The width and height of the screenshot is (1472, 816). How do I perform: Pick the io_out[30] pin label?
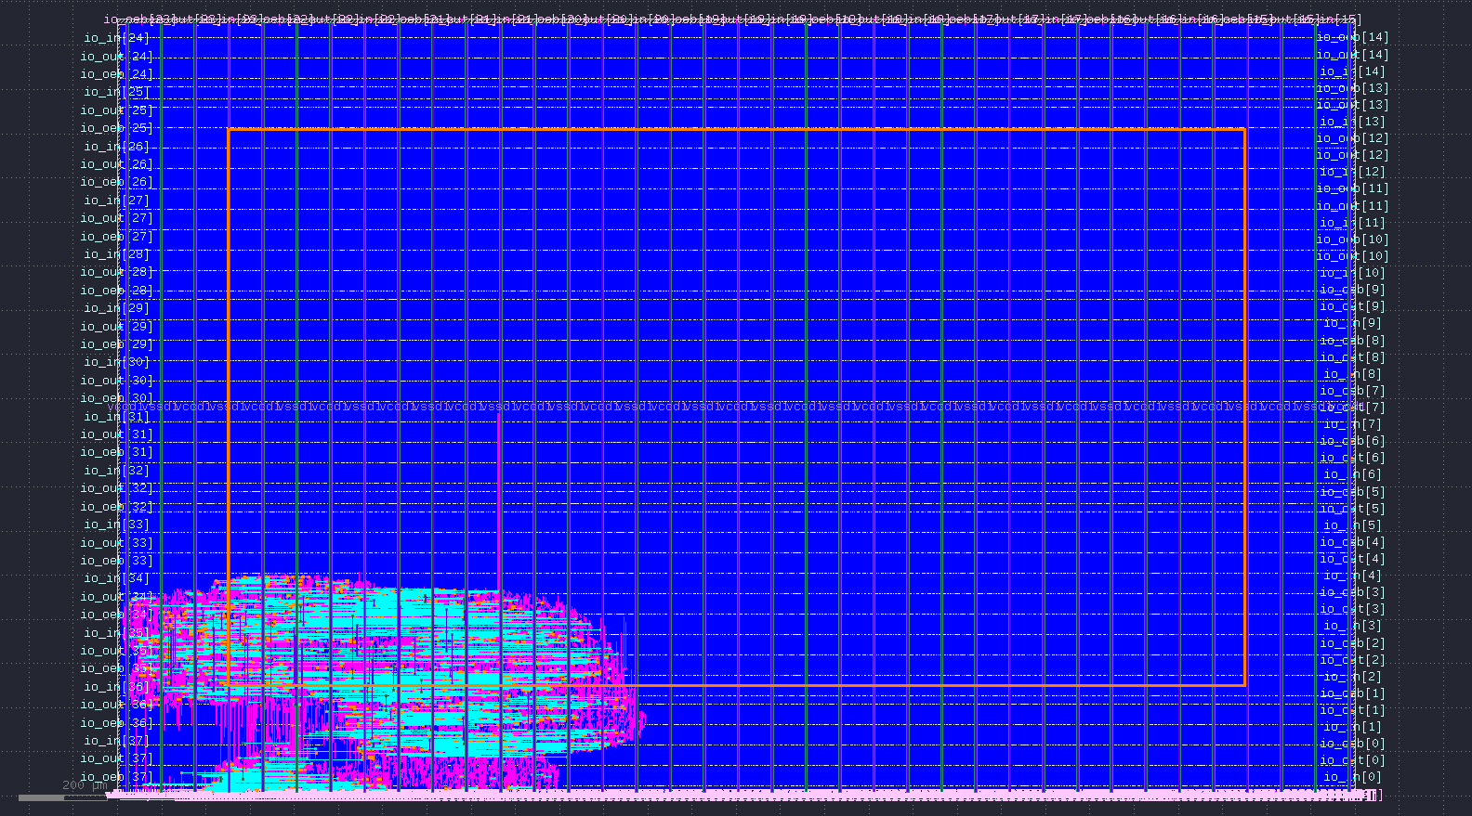[x=117, y=381]
